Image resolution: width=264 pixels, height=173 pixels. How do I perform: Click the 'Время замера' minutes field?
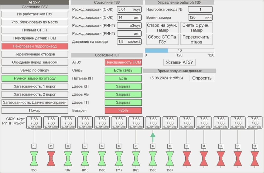pos(200,18)
